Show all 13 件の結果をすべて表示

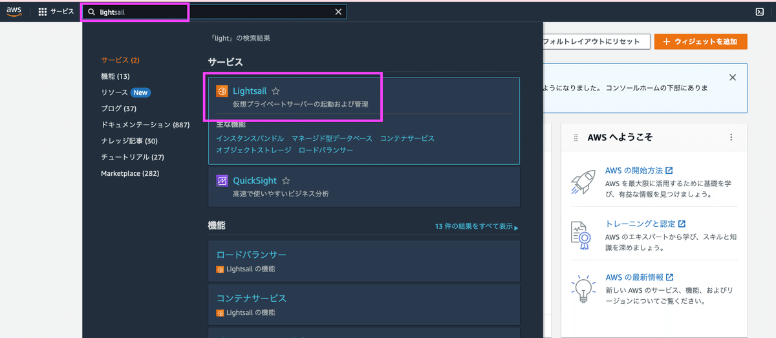tap(477, 227)
